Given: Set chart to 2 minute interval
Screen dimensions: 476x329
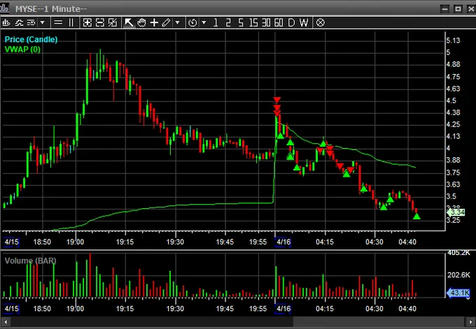Looking at the screenshot, I should (x=228, y=23).
